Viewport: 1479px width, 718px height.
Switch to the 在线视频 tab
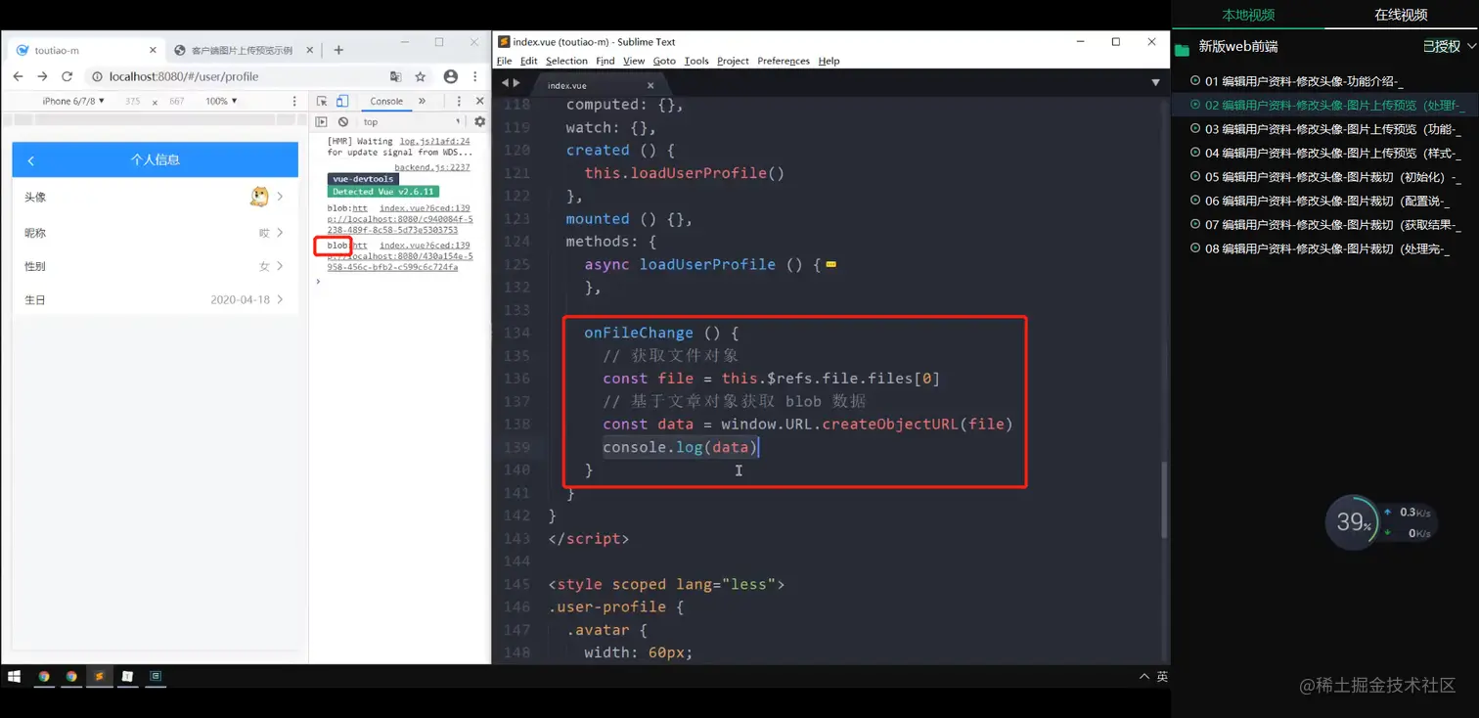1401,15
